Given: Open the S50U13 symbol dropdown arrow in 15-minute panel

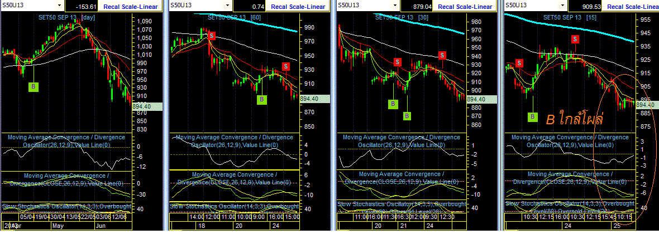Looking at the screenshot, I should point(562,6).
